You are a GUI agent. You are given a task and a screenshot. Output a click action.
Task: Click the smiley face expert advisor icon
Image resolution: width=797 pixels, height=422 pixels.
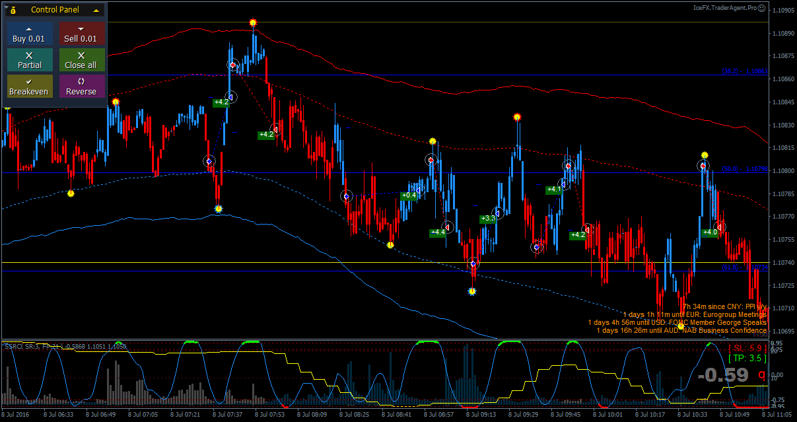pyautogui.click(x=761, y=8)
